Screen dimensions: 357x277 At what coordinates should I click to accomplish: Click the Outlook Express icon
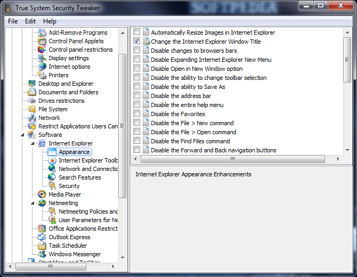tap(42, 237)
